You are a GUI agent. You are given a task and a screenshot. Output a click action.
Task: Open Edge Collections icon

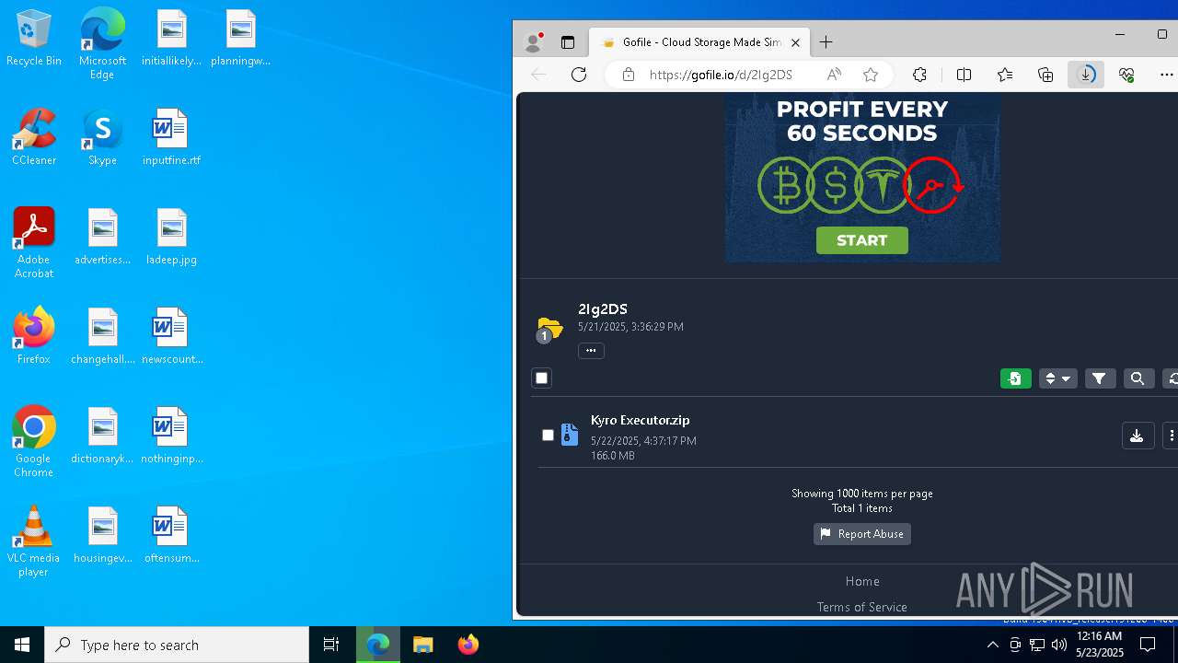(x=1045, y=75)
